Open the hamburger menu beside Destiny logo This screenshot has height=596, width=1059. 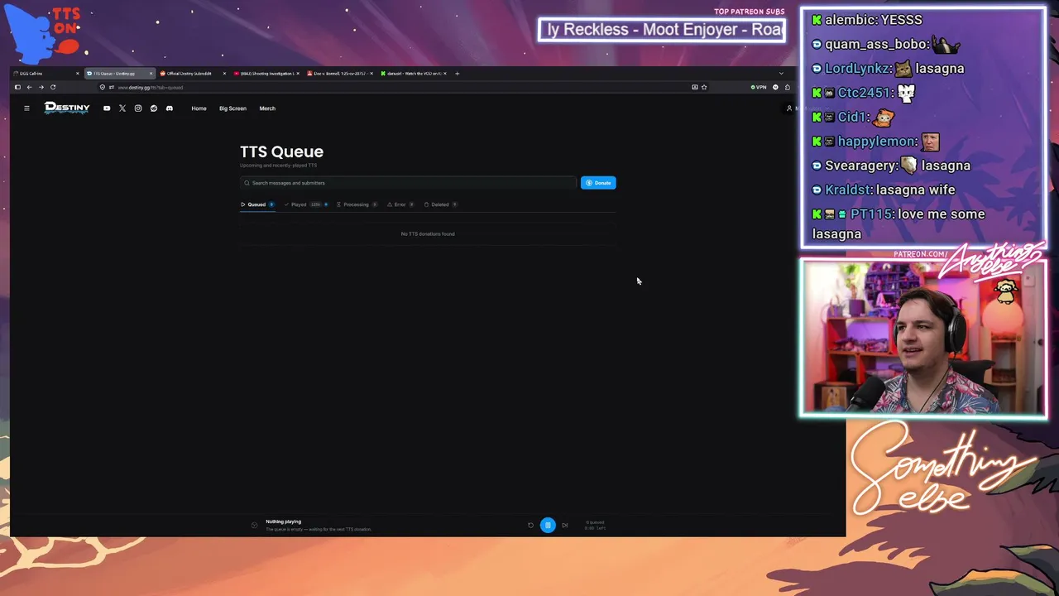pos(26,108)
